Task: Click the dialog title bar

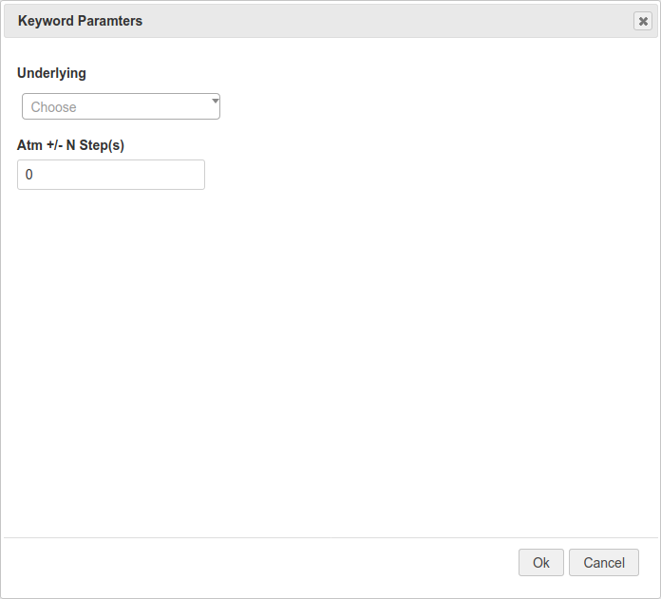Action: pyautogui.click(x=380, y=21)
